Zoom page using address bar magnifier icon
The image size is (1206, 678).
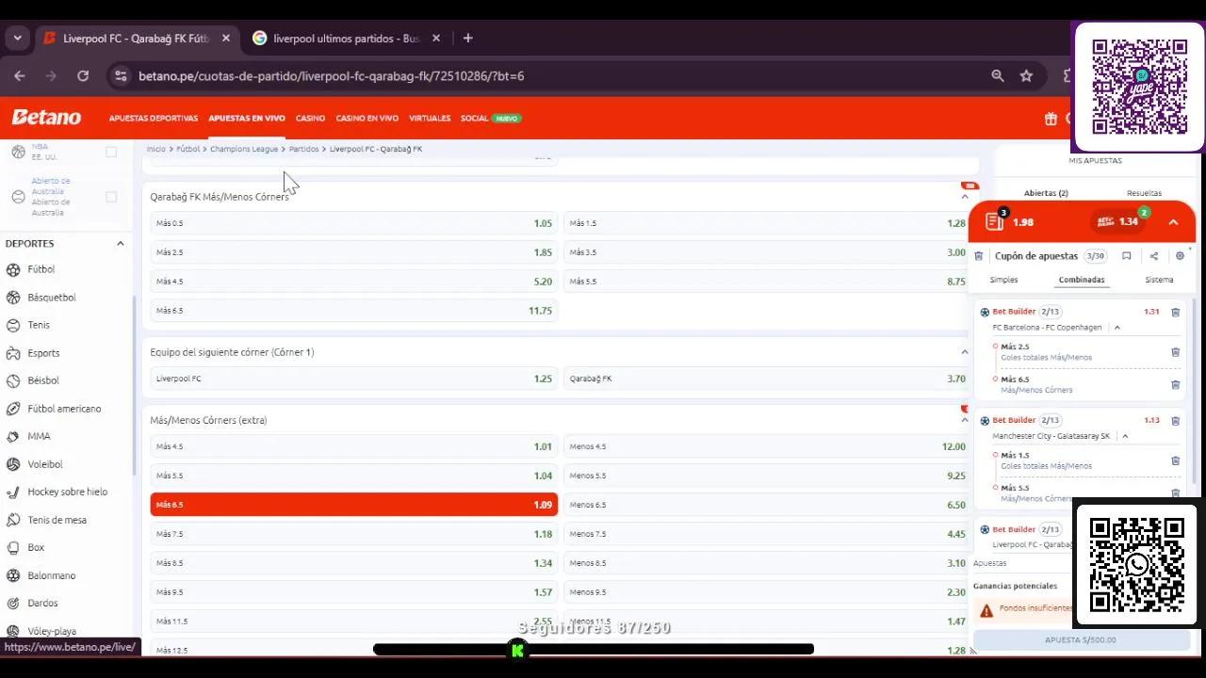pyautogui.click(x=998, y=76)
